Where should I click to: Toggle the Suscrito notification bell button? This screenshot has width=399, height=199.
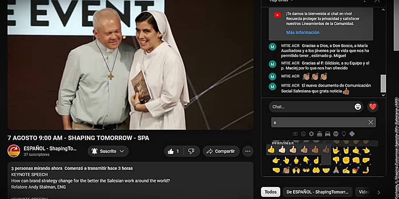click(108, 151)
